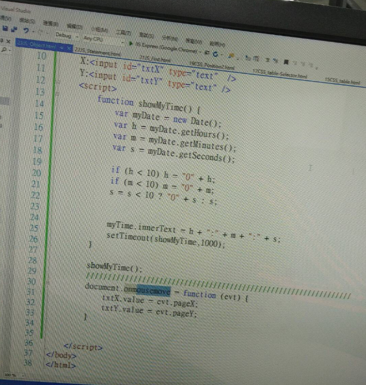Click the highlighted onmousemove text
The height and width of the screenshot is (385, 366).
coord(147,290)
